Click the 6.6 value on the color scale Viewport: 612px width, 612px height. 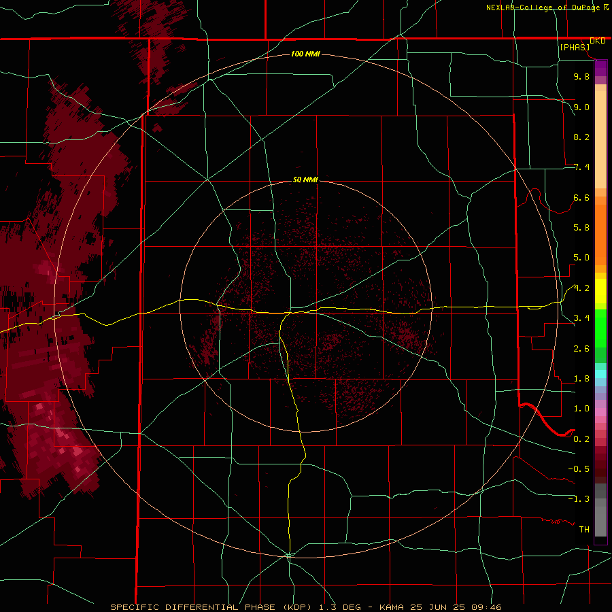point(581,197)
